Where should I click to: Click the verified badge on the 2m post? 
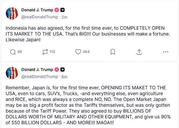57,10
